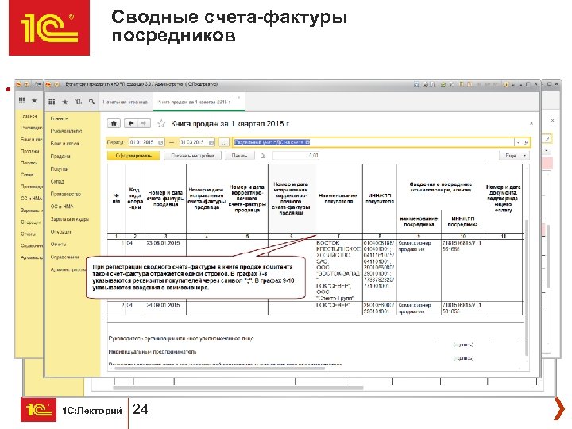Open the history icon in front window toolbar

pos(79,102)
